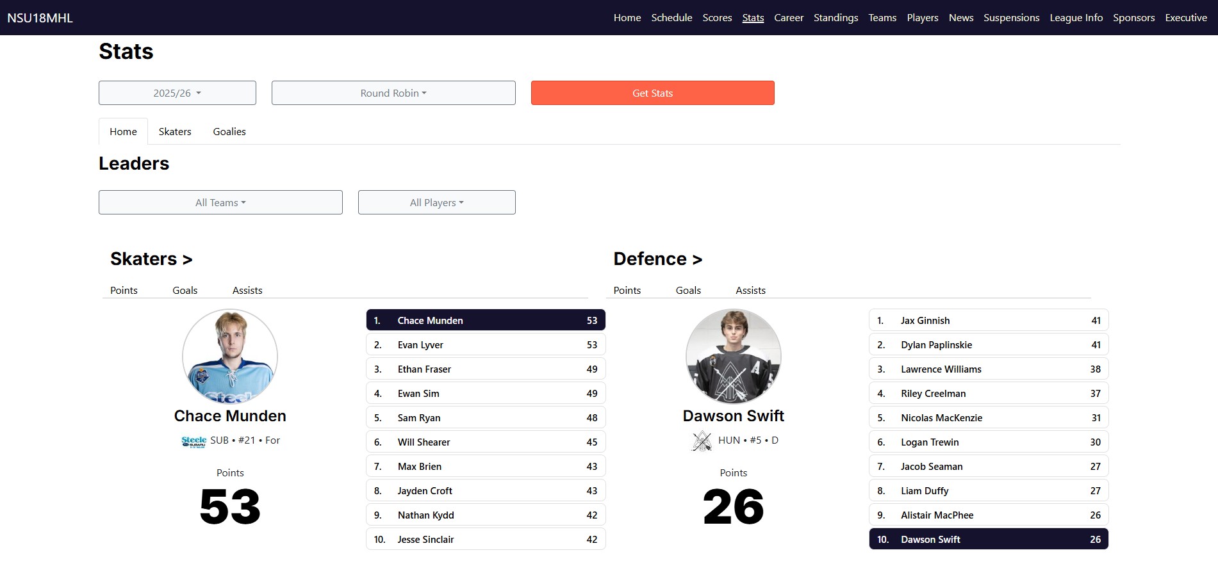Switch to the Goalies tab

(x=229, y=131)
